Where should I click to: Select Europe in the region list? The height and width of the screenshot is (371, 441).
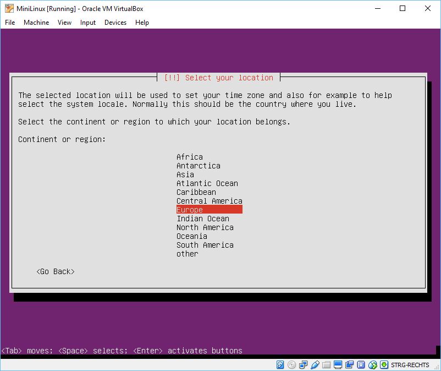[x=190, y=210]
